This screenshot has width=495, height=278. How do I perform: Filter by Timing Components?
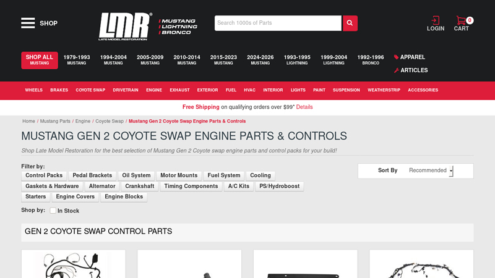pyautogui.click(x=191, y=187)
